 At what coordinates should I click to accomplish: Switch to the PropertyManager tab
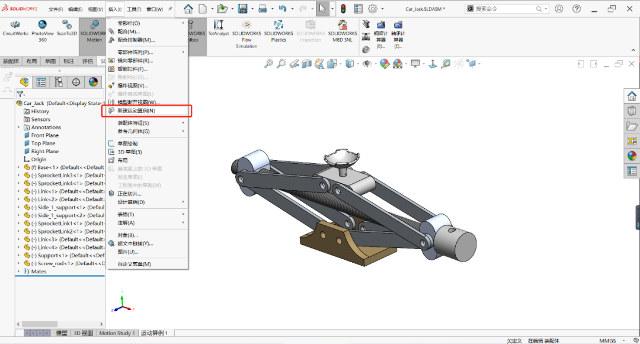click(x=41, y=82)
